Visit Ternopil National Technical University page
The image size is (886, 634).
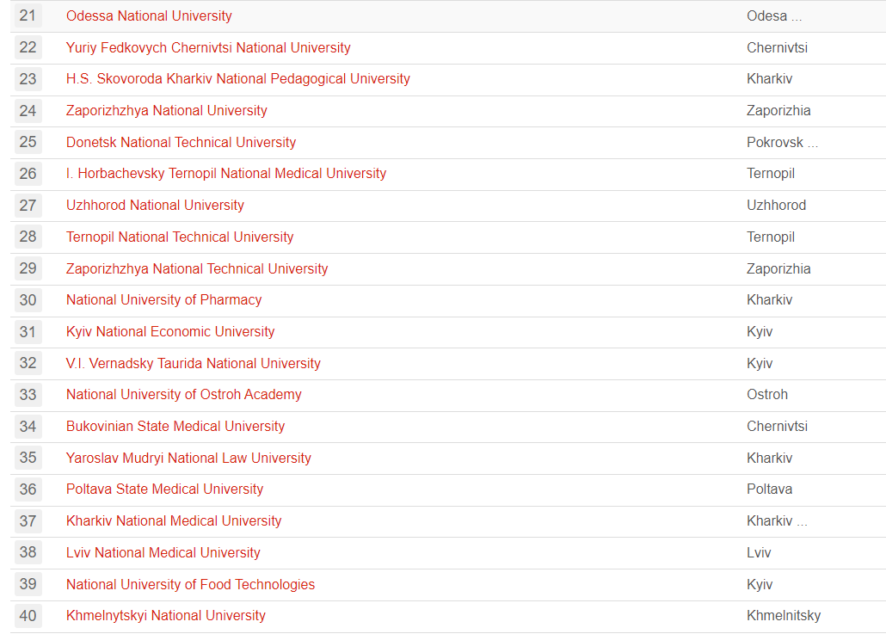pyautogui.click(x=180, y=237)
